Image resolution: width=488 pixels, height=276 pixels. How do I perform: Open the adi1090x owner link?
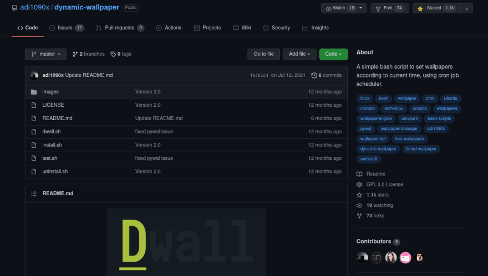tap(34, 7)
